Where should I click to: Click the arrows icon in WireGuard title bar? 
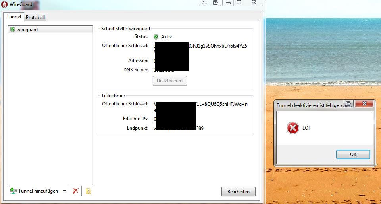click(205, 3)
